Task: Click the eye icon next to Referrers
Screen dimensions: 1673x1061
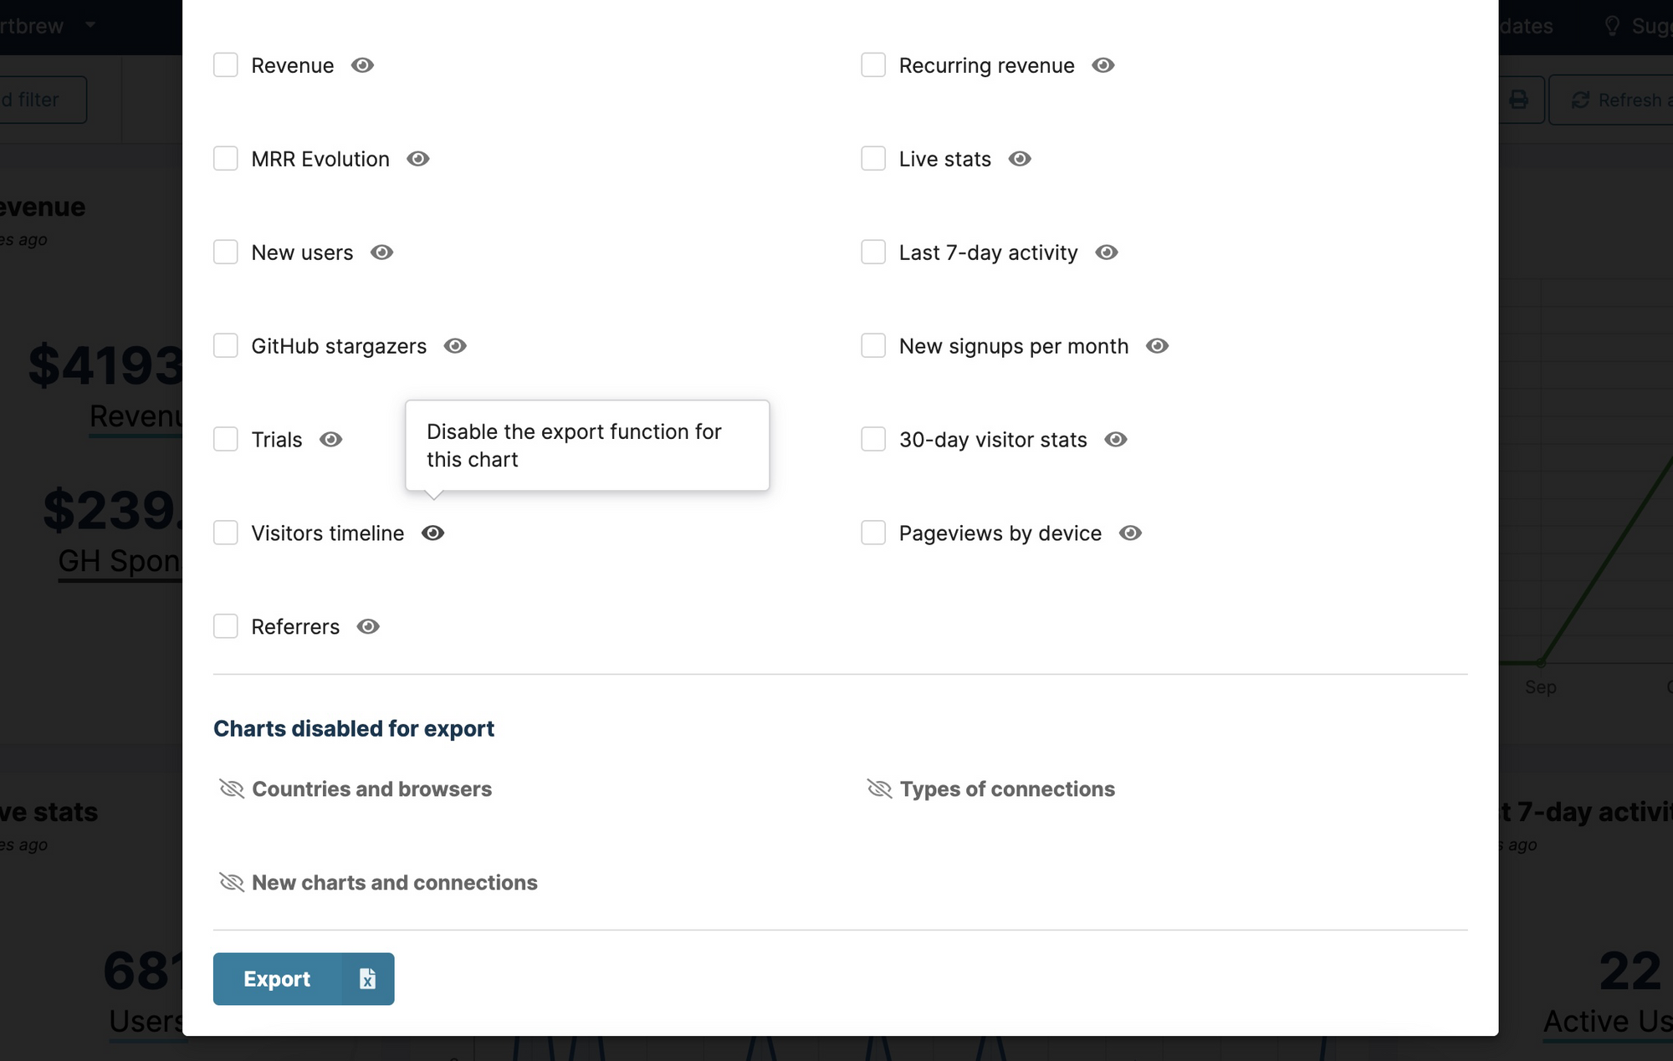Action: [368, 627]
